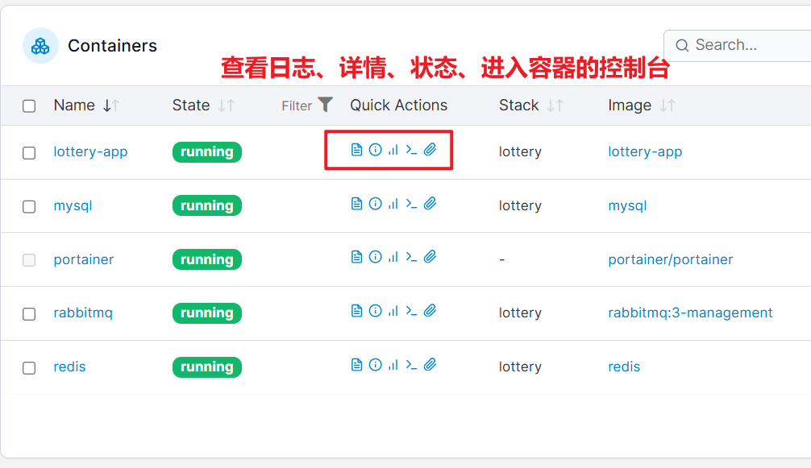Open logs icon for redis container
The image size is (811, 468).
pos(356,365)
